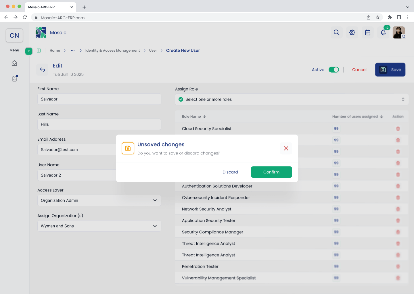
Task: Click the Last Name field with Hills
Action: (x=99, y=124)
